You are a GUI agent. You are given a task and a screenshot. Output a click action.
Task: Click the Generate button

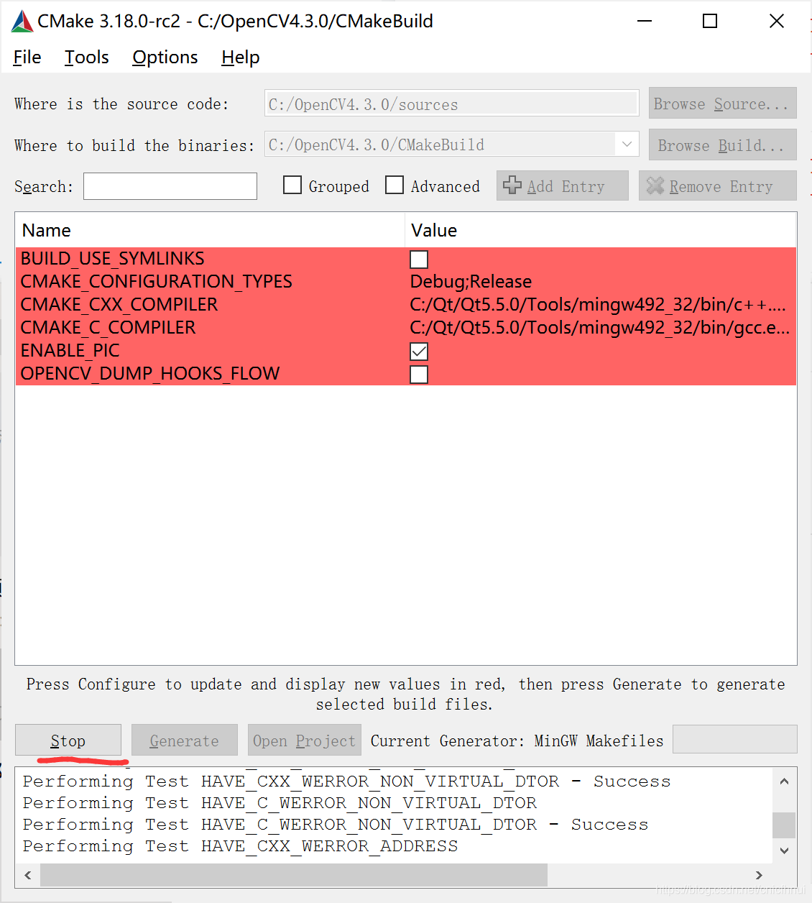pyautogui.click(x=185, y=740)
